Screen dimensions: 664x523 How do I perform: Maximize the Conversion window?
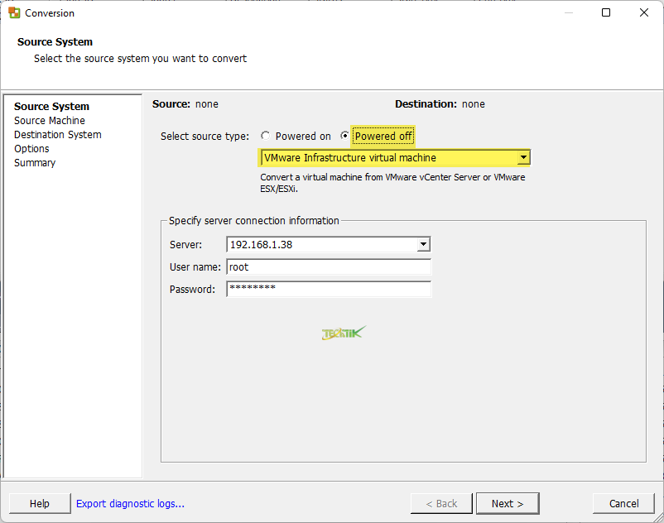pos(606,12)
